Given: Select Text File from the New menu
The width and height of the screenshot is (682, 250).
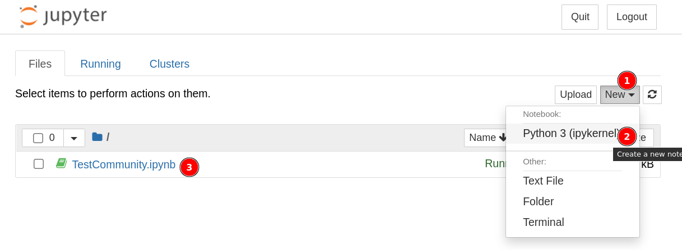Looking at the screenshot, I should tap(543, 181).
